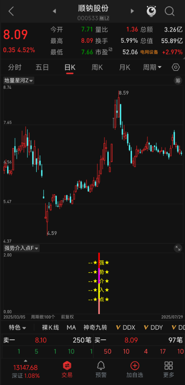Tap 周期数100个 period count label

coord(43,317)
